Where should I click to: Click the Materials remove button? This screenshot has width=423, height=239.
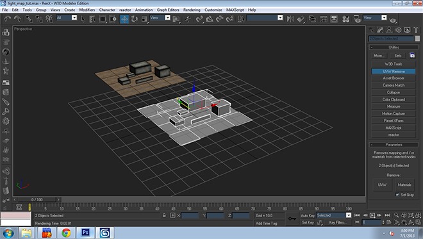click(x=404, y=185)
